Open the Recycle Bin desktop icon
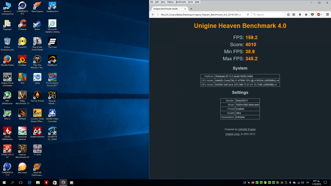This screenshot has height=186, width=331. pyautogui.click(x=7, y=44)
